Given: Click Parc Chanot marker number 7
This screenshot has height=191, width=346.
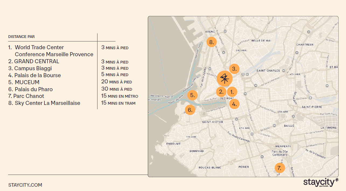Looking at the screenshot, I should (279, 168).
